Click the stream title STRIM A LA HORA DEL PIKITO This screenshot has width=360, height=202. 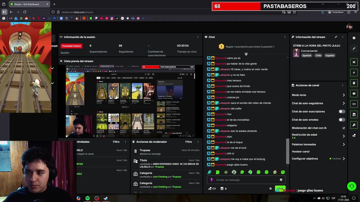tap(316, 46)
